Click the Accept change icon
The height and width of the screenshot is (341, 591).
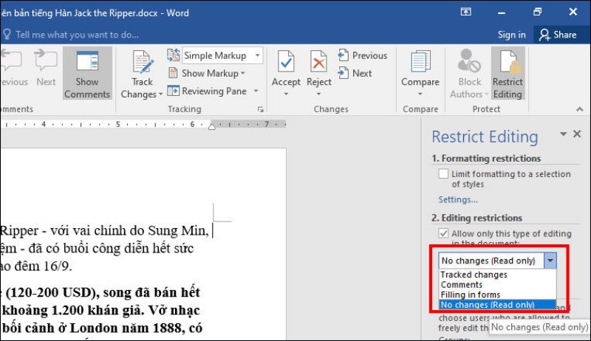(x=286, y=61)
